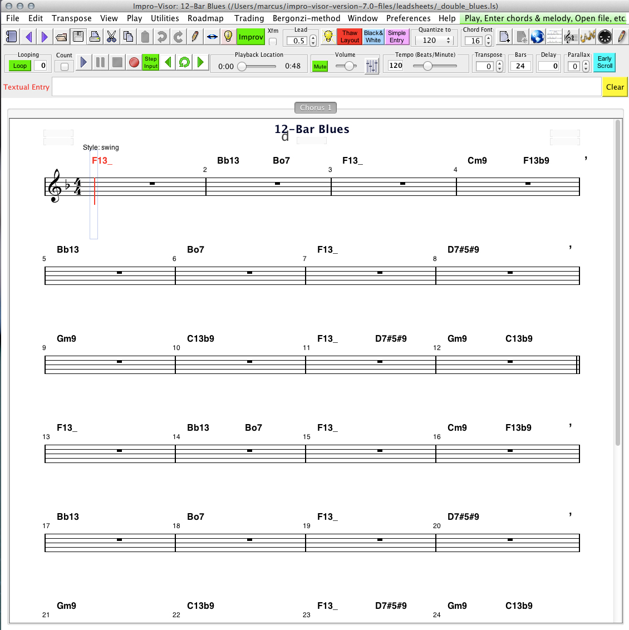Open the Quantize to dropdown stepper
This screenshot has width=629, height=630.
pyautogui.click(x=449, y=40)
